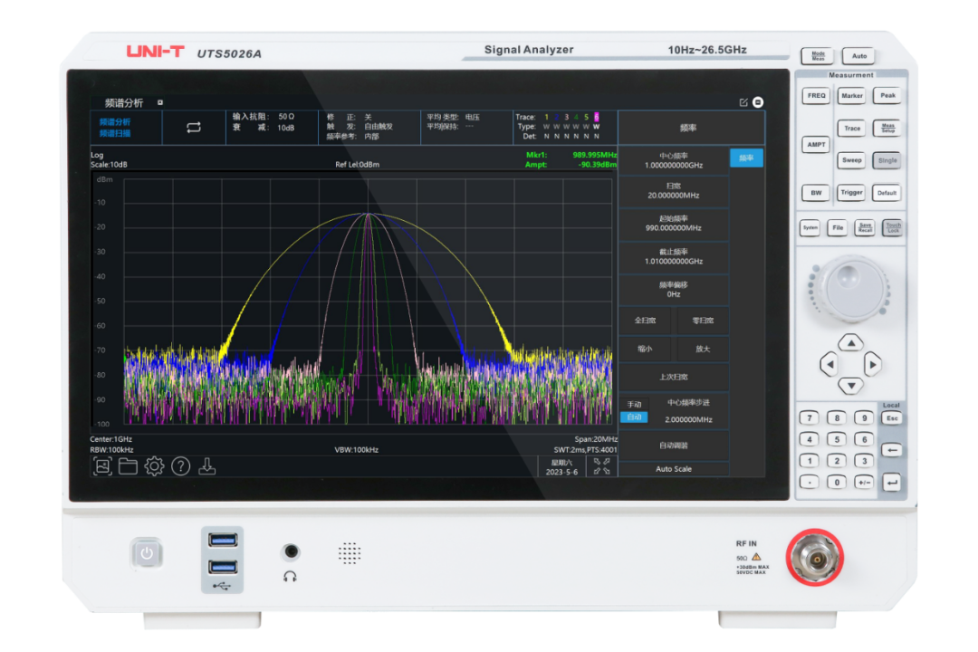
Task: Tap the 起始频率 990.000000MHz entry
Action: [674, 224]
